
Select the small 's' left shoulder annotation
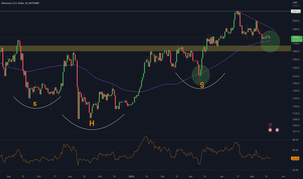[35, 104]
